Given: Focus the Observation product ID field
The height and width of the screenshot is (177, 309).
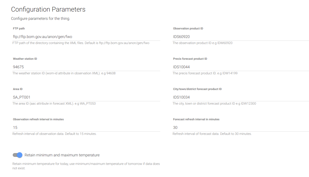Looking at the screenshot, I should click(241, 37).
